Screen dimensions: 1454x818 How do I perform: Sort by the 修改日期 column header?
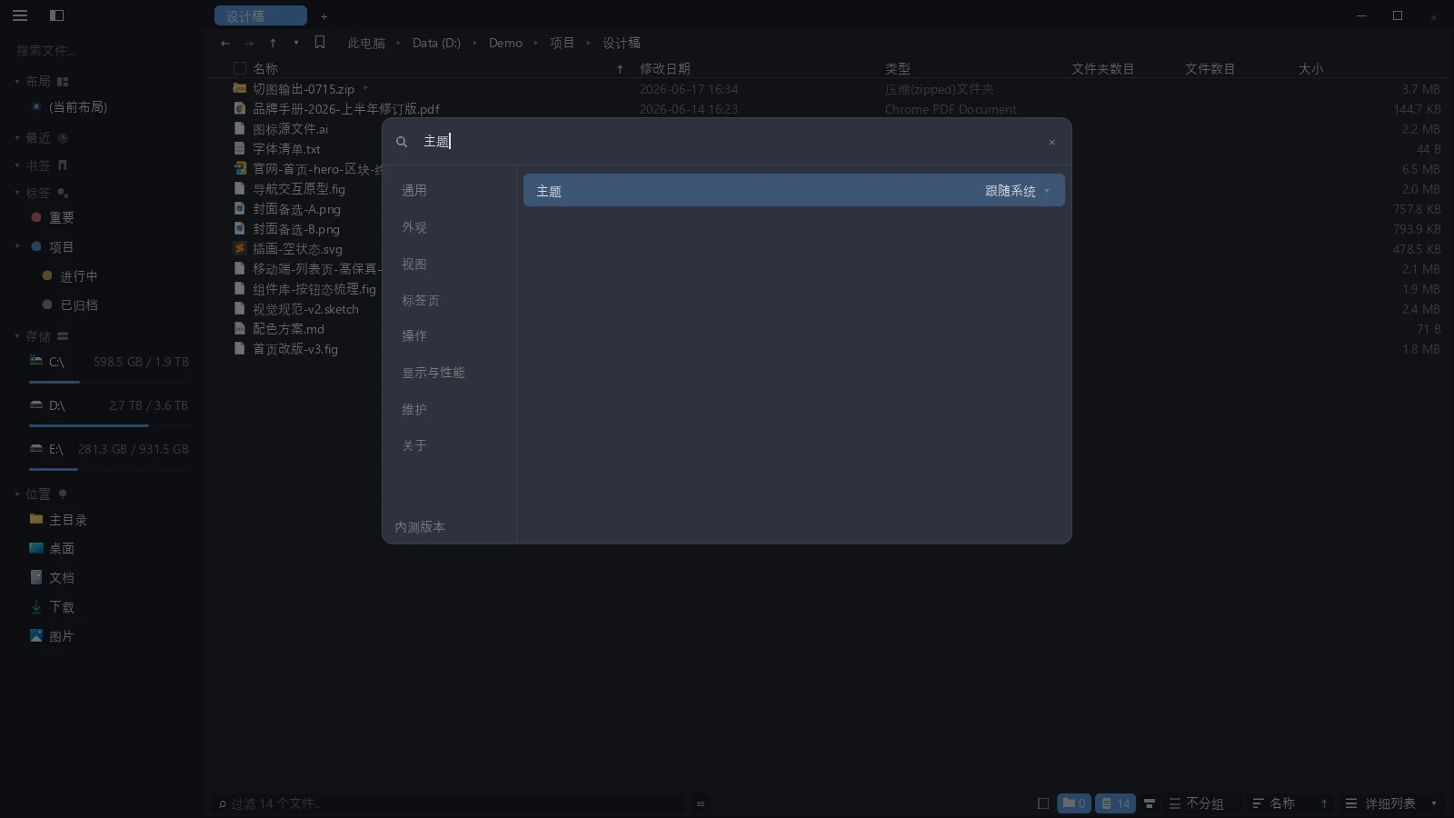tap(665, 69)
